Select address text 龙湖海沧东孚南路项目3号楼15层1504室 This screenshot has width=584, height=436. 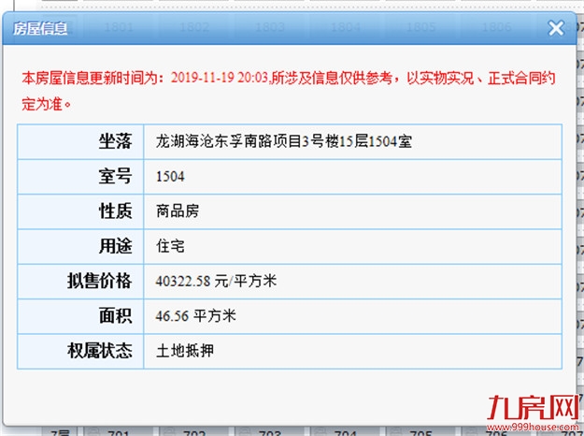(284, 141)
